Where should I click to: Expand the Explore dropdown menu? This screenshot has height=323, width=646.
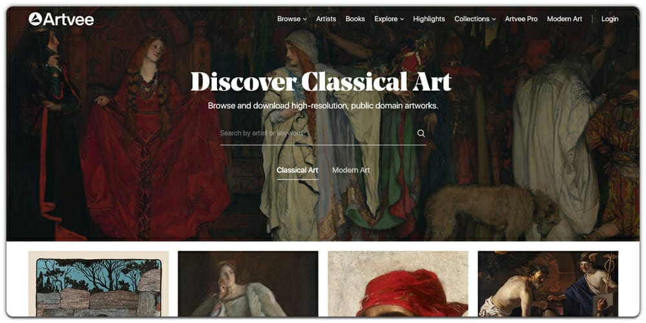pos(389,19)
